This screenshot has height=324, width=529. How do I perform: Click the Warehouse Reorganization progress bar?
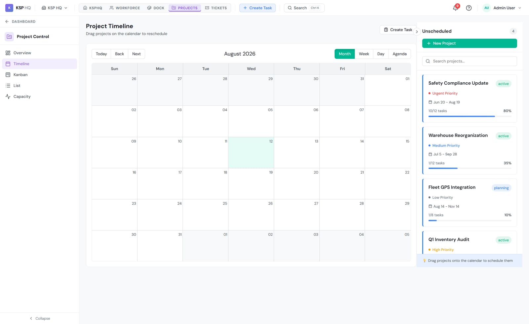(470, 168)
